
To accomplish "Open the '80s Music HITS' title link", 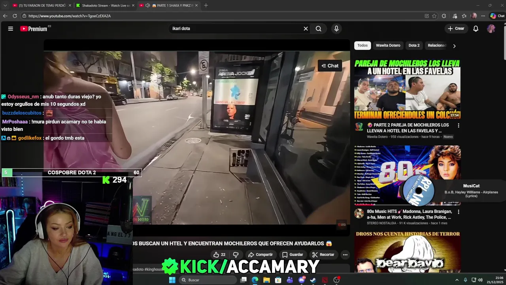I will pyautogui.click(x=409, y=214).
